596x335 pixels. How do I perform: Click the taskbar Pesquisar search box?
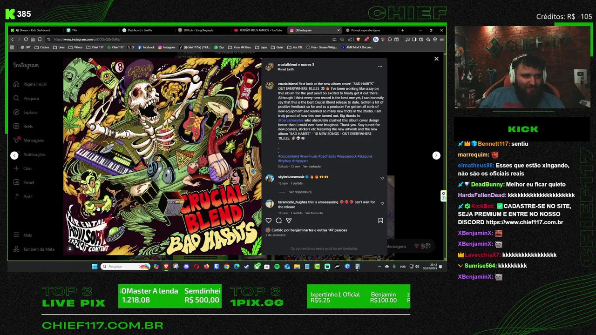pyautogui.click(x=125, y=267)
